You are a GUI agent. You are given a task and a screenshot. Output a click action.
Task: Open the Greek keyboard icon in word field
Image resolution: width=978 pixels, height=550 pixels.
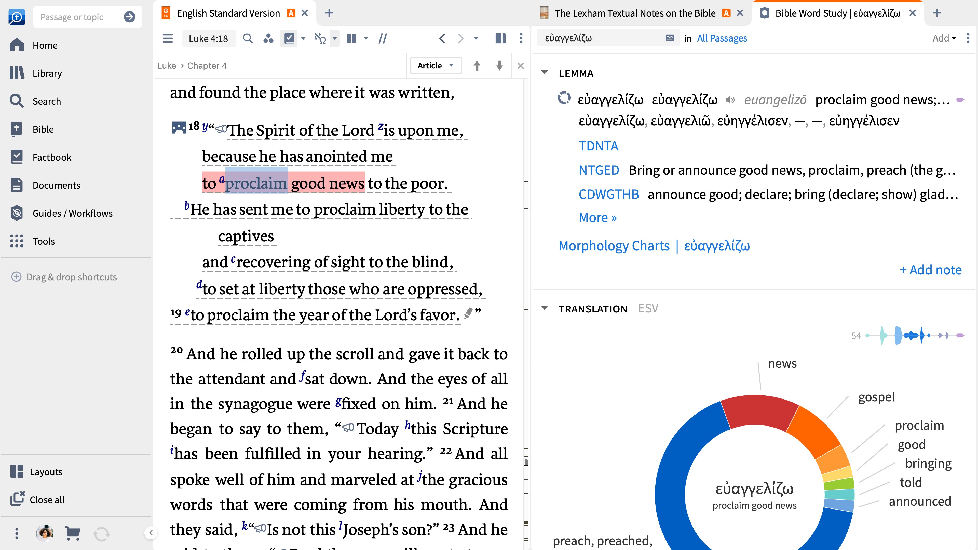pyautogui.click(x=670, y=38)
